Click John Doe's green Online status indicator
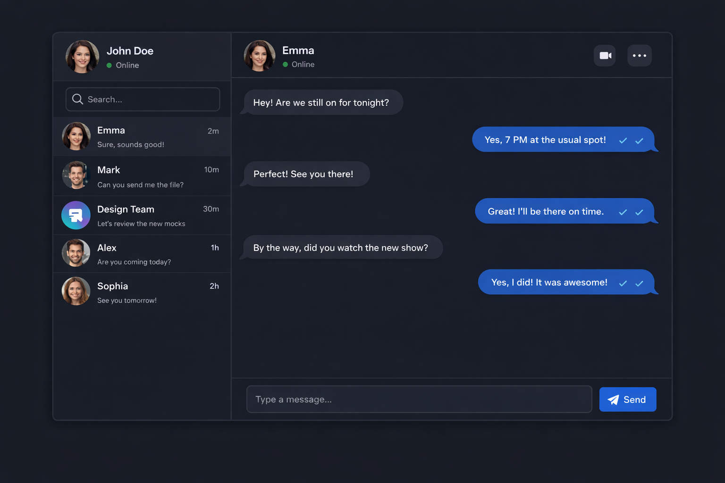Image resolution: width=725 pixels, height=483 pixels. pyautogui.click(x=109, y=65)
